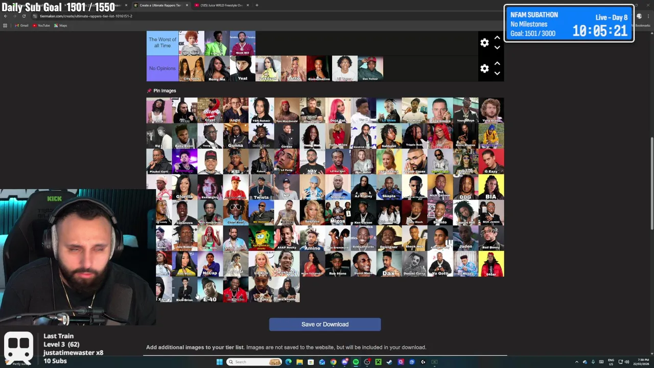This screenshot has height=368, width=654.
Task: Open Discord from the taskbar
Action: (x=344, y=362)
